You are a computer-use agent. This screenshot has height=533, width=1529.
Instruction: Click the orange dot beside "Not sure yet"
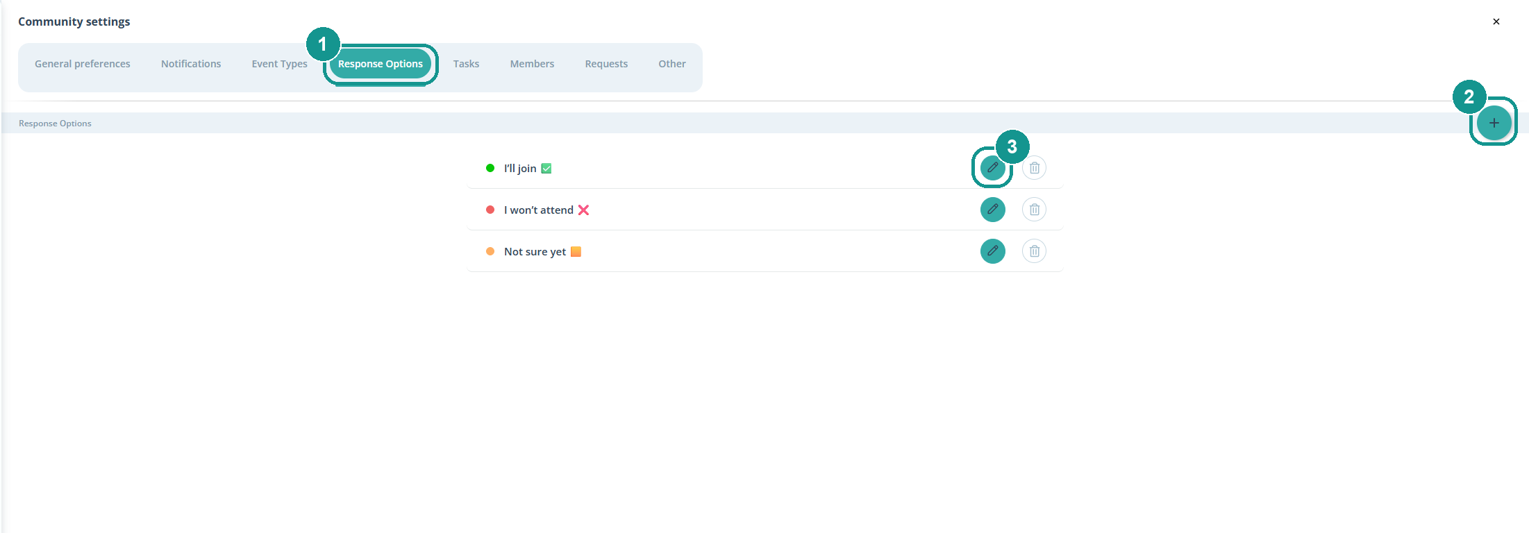pos(490,251)
